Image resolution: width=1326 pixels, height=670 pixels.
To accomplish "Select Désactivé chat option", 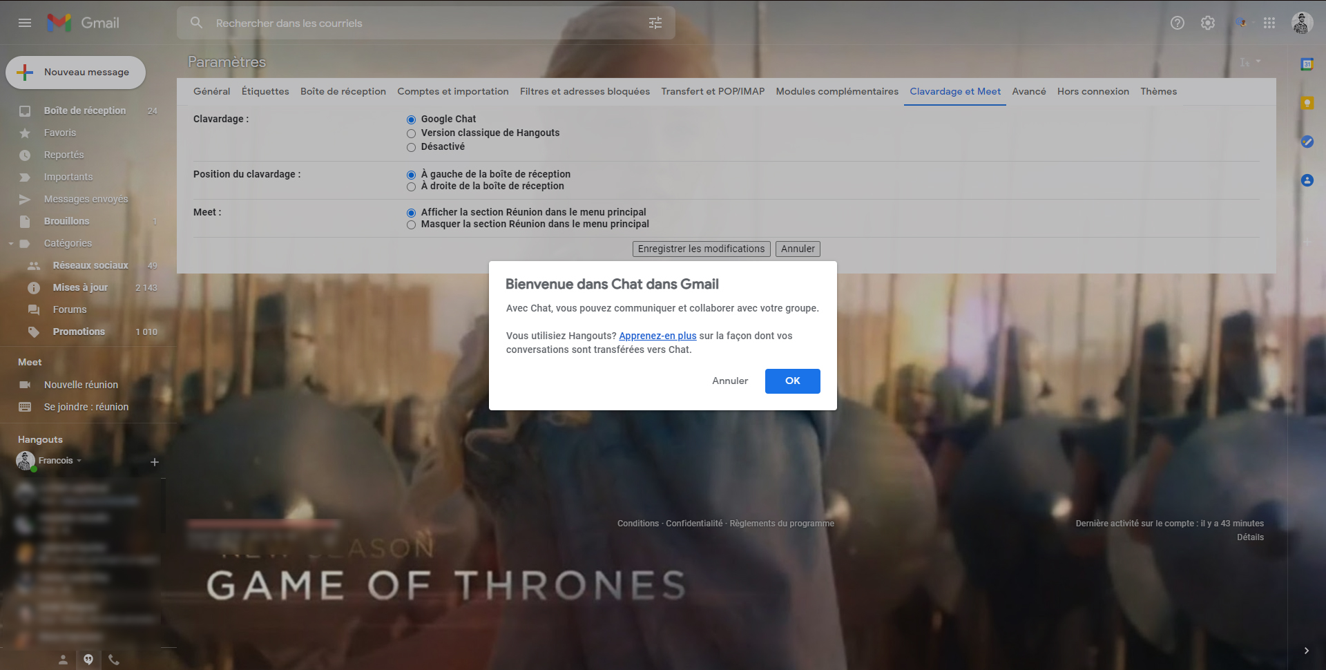I will point(411,147).
